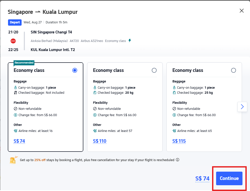This screenshot has height=191, width=250.
Task: Click the AirAsia airline logo
Action: point(13,41)
